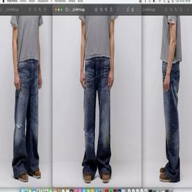Open the sidebar view dropdown in the left window
Screen dimensions: 192x192
[1, 10]
